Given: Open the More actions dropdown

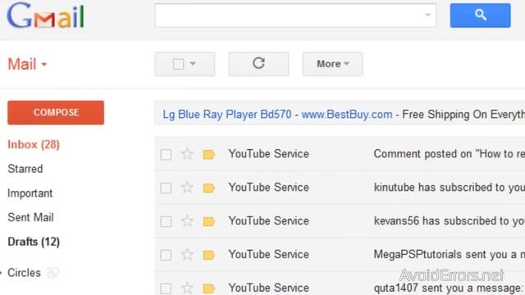Looking at the screenshot, I should pyautogui.click(x=332, y=64).
